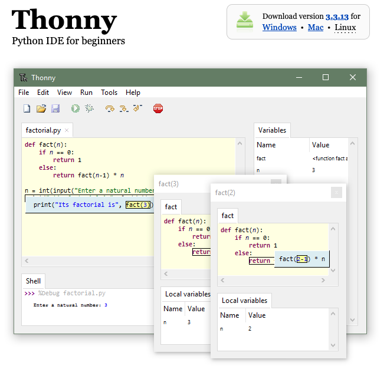Screen dimensions: 387x366
Task: Select the n row in Variables table
Action: point(301,170)
